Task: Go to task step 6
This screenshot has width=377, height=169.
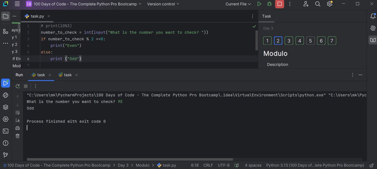Action: (x=321, y=41)
